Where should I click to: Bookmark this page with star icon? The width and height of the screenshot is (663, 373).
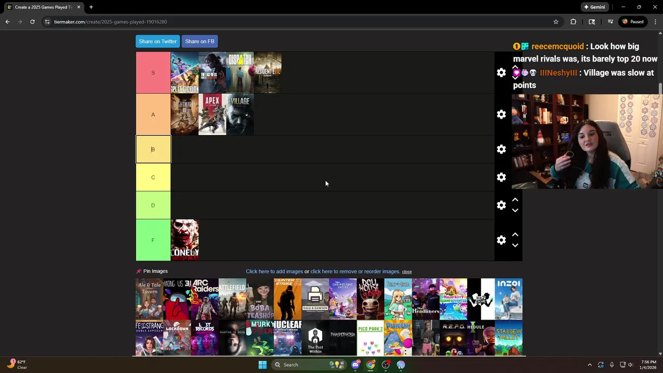[x=556, y=22]
